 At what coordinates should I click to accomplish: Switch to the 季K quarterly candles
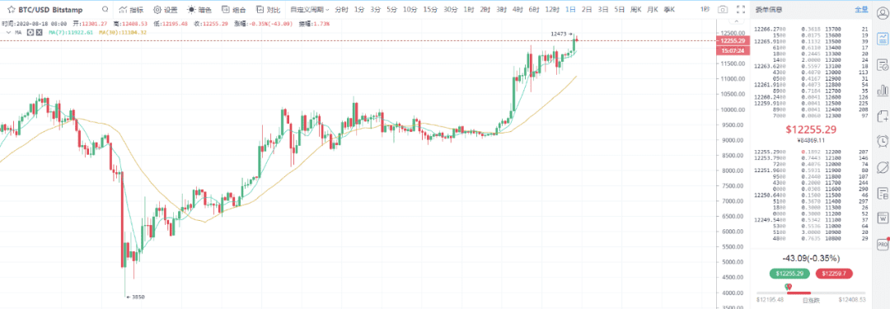pyautogui.click(x=669, y=10)
